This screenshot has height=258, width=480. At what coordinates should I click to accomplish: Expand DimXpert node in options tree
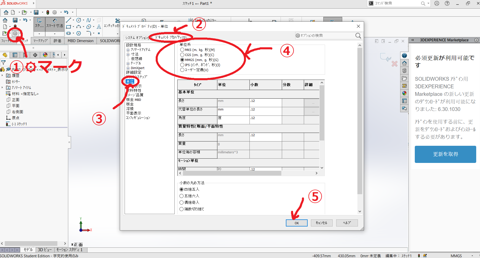pos(128,68)
